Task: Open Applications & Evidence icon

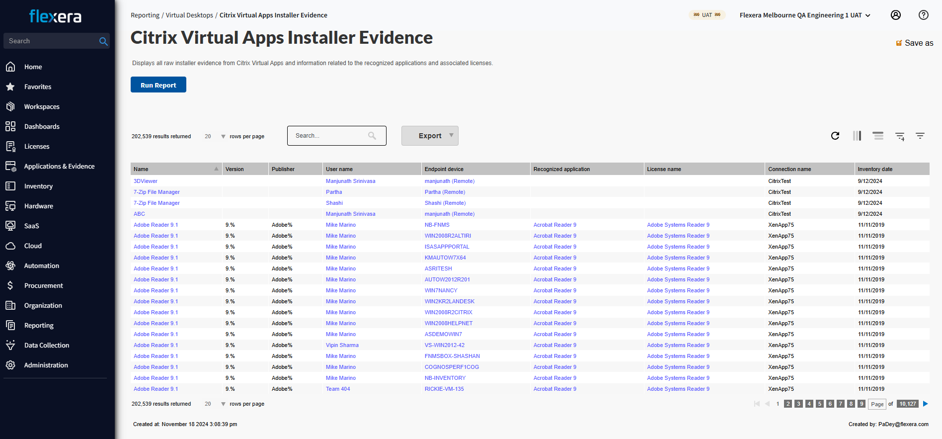Action: (x=10, y=166)
